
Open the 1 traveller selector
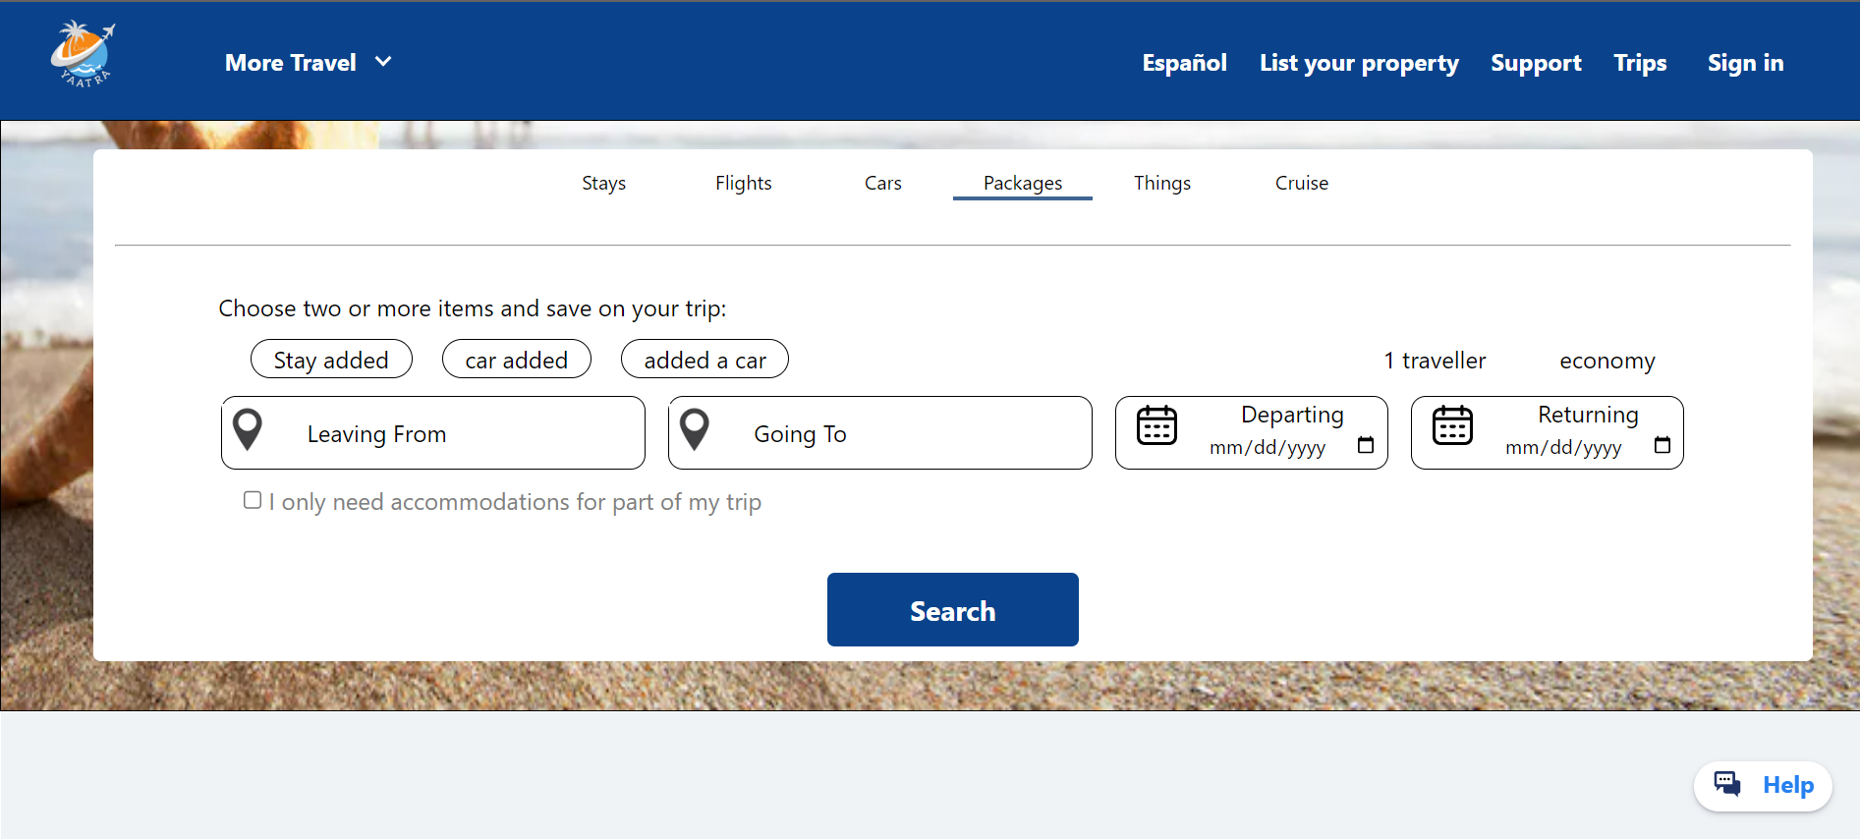pyautogui.click(x=1435, y=361)
